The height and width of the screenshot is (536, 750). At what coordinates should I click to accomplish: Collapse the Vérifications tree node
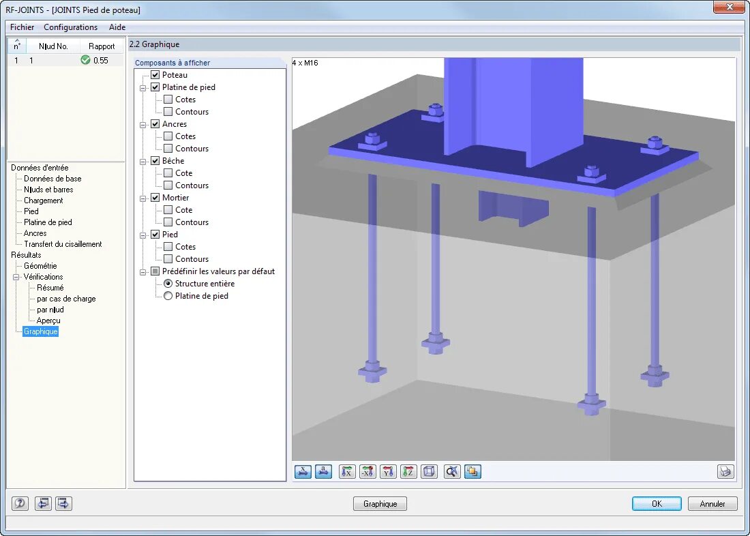[x=16, y=277]
